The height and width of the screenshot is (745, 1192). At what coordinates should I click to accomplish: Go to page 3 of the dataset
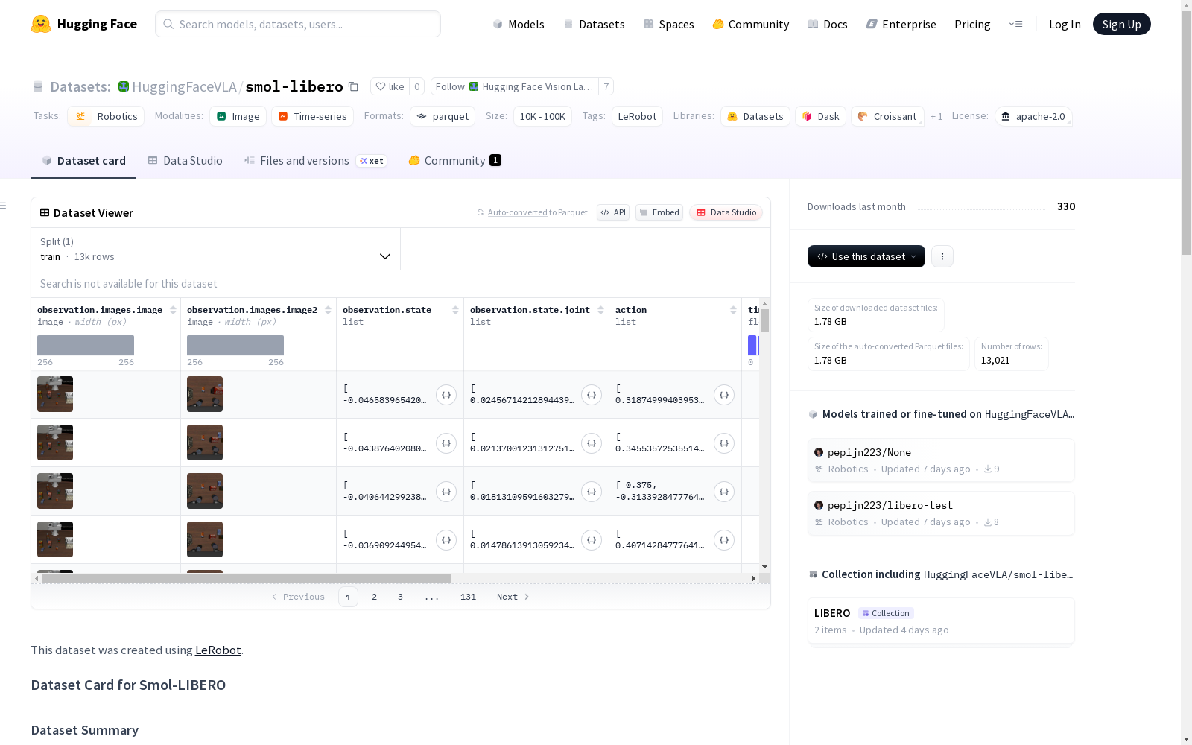pos(400,597)
